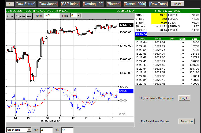The height and width of the screenshot is (133, 201).
Task: Click the Subscribe button
Action: (x=186, y=121)
